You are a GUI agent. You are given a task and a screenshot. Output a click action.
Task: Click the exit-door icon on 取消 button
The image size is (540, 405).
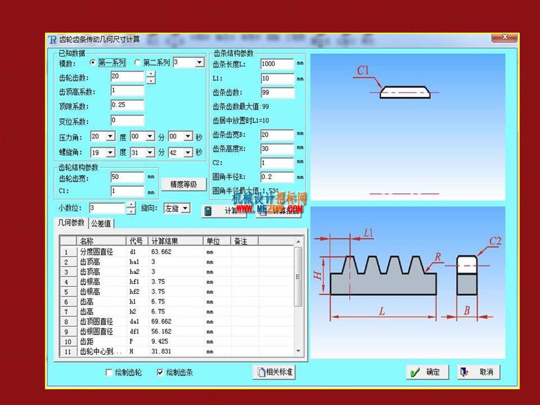[x=465, y=372]
